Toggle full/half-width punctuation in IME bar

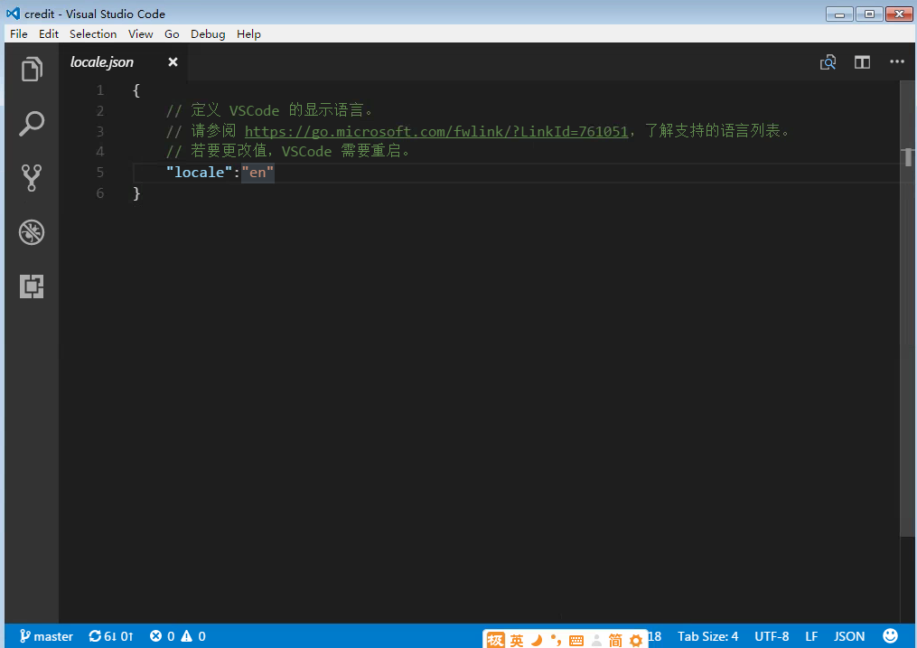(x=556, y=639)
